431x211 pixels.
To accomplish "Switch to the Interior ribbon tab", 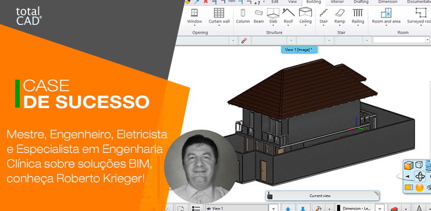I will [337, 2].
